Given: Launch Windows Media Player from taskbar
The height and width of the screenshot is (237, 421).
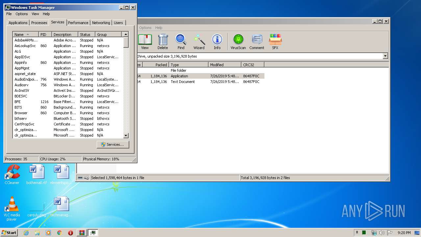Looking at the screenshot, I should [48, 232].
